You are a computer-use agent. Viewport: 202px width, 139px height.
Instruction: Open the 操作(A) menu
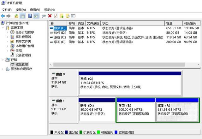(x=21, y=10)
